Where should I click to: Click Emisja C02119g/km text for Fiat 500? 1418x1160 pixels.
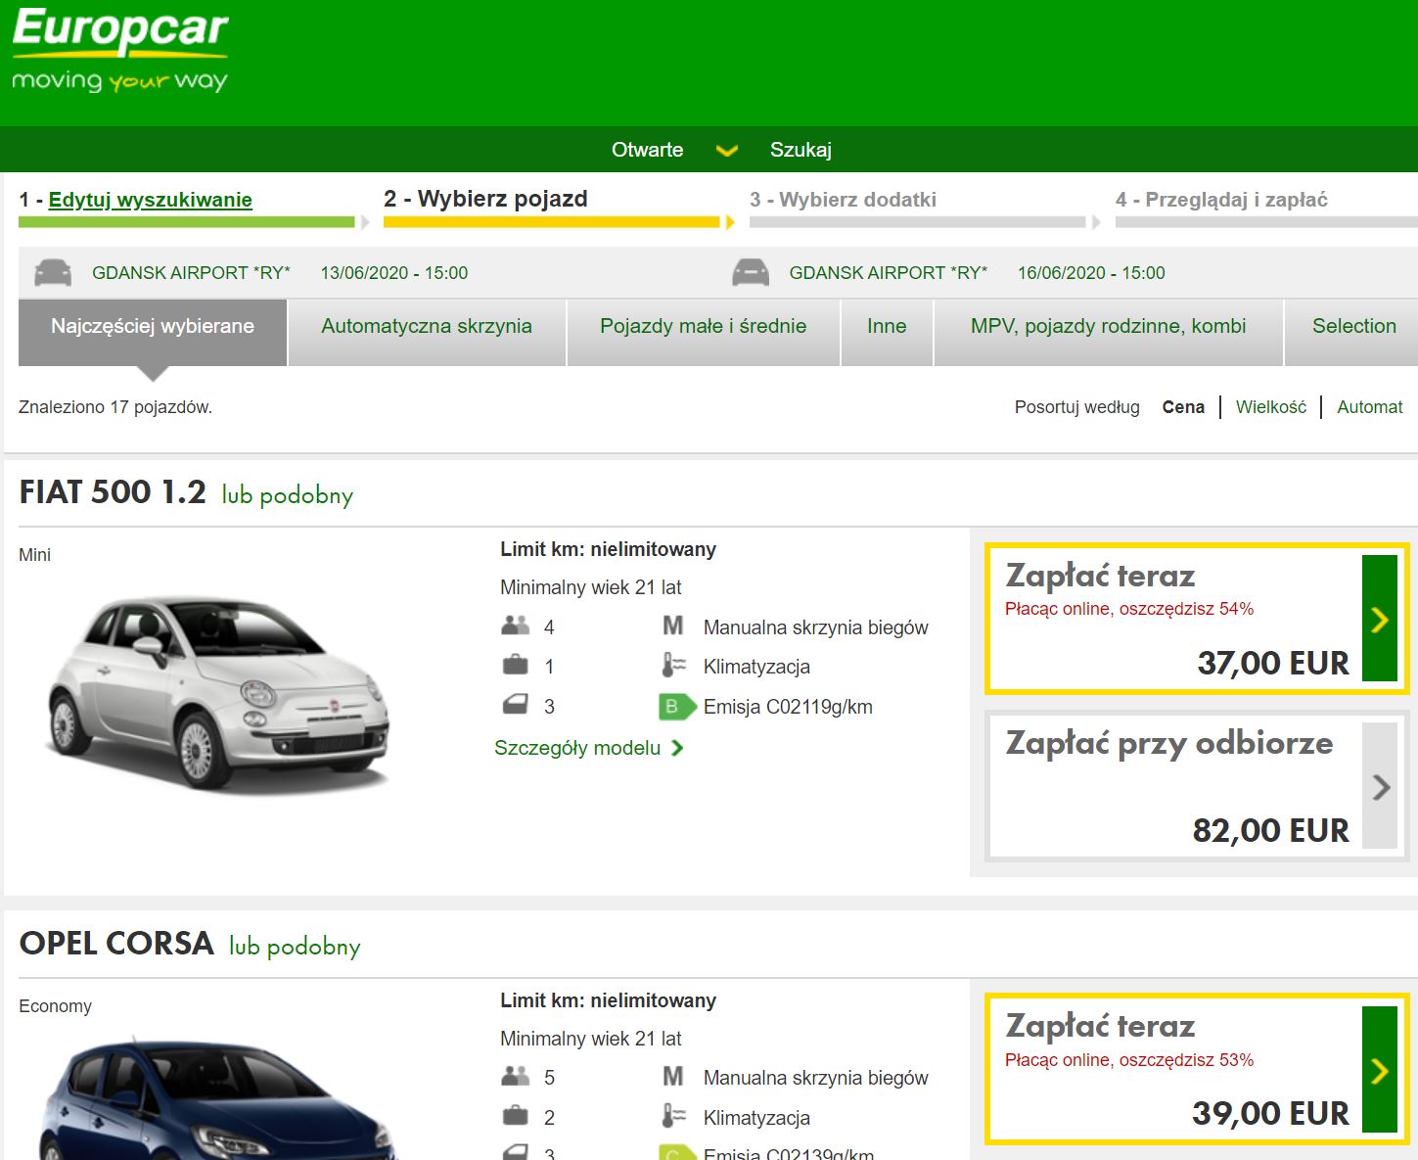pos(788,707)
